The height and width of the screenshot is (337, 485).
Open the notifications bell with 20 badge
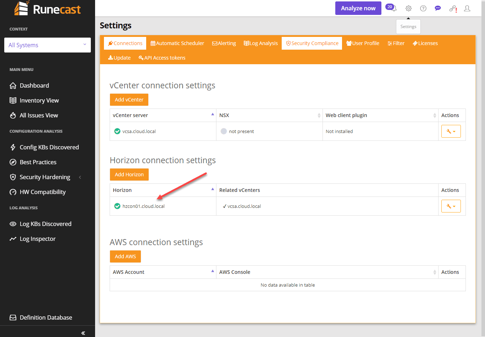click(x=392, y=8)
